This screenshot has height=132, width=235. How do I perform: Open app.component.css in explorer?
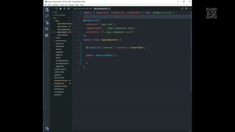coord(65,23)
